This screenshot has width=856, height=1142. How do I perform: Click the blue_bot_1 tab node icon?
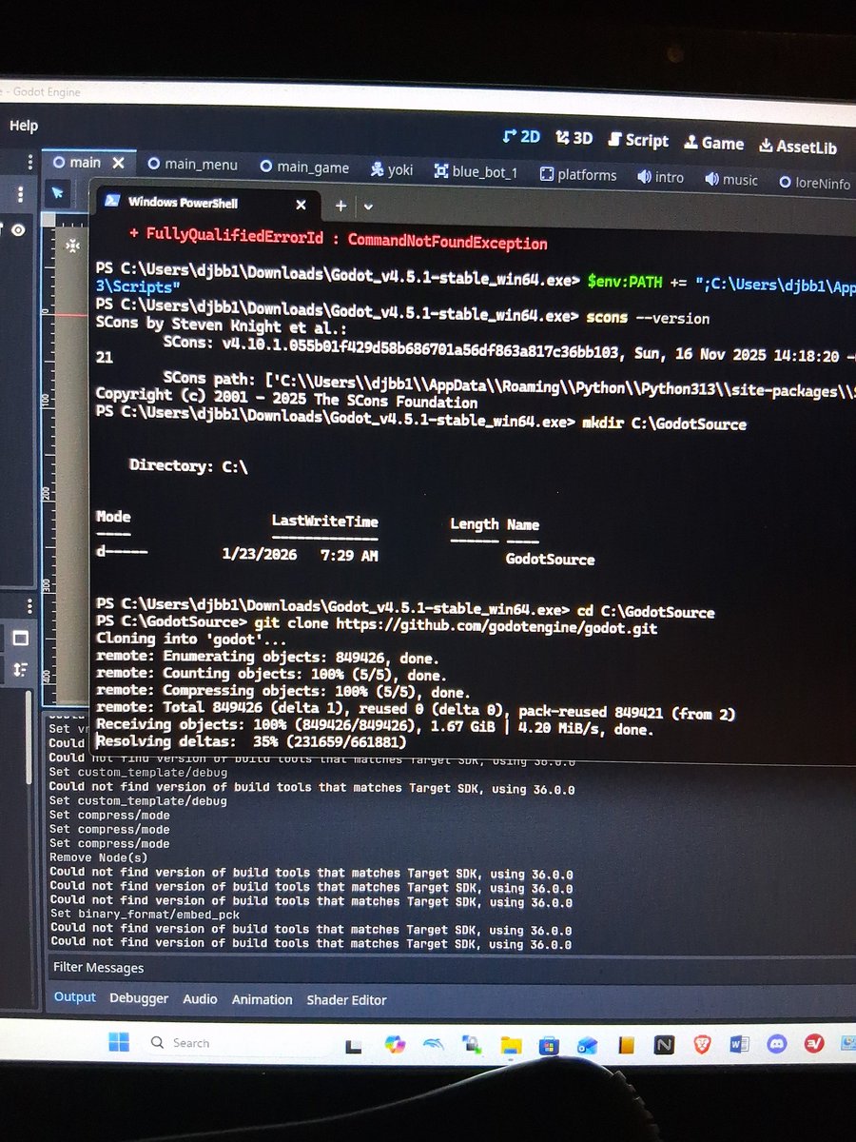tap(441, 171)
